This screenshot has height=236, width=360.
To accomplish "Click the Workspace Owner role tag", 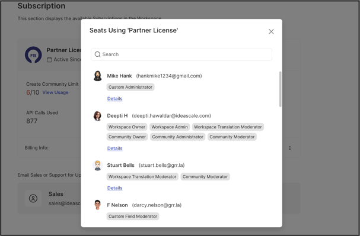I will tap(127, 127).
